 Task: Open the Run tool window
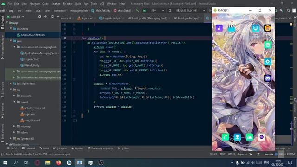[x=123, y=148]
